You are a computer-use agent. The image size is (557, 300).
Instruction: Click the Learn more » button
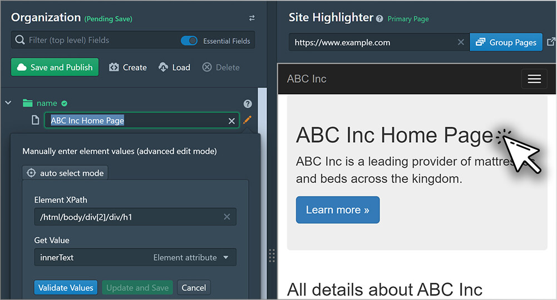(337, 210)
